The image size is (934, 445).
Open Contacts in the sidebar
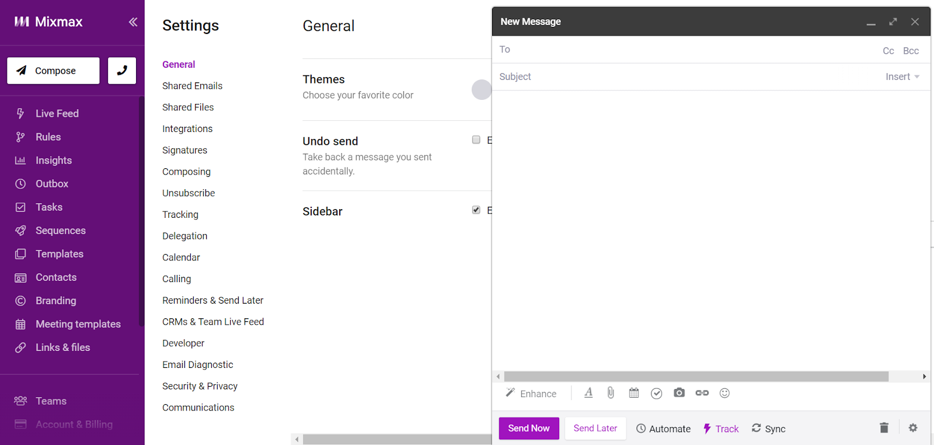56,277
